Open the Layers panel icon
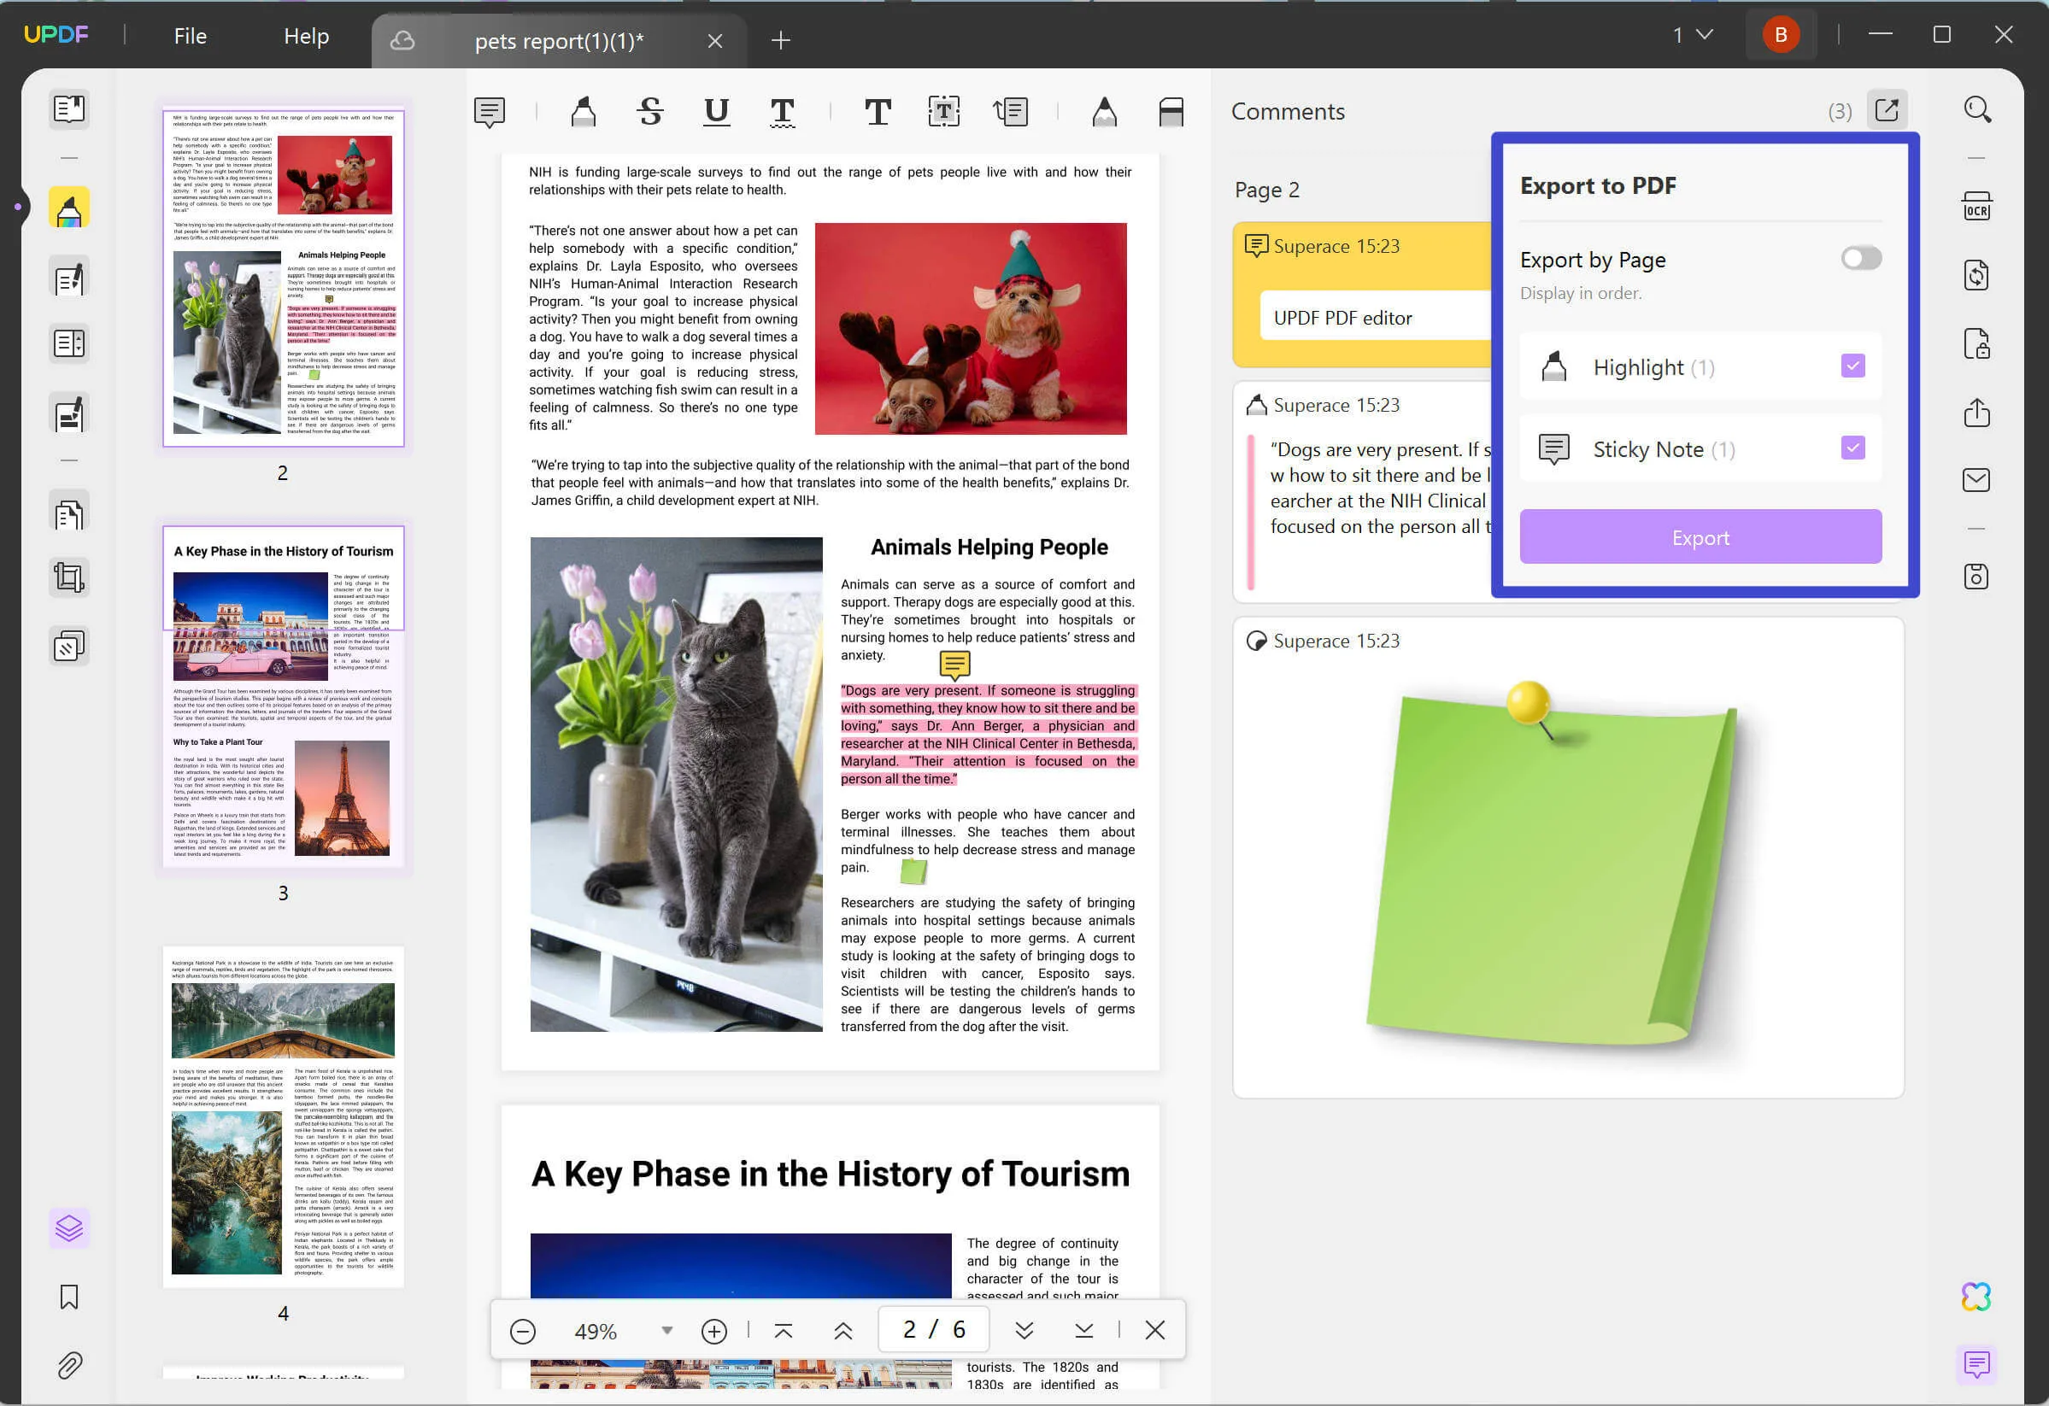2049x1406 pixels. [68, 1228]
